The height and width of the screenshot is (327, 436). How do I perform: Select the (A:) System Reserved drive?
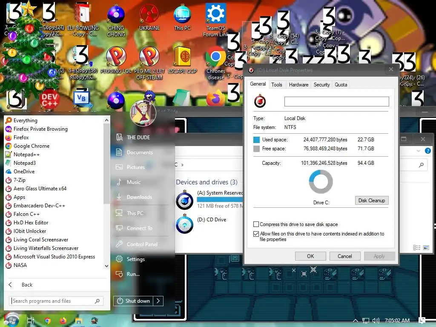point(209,200)
